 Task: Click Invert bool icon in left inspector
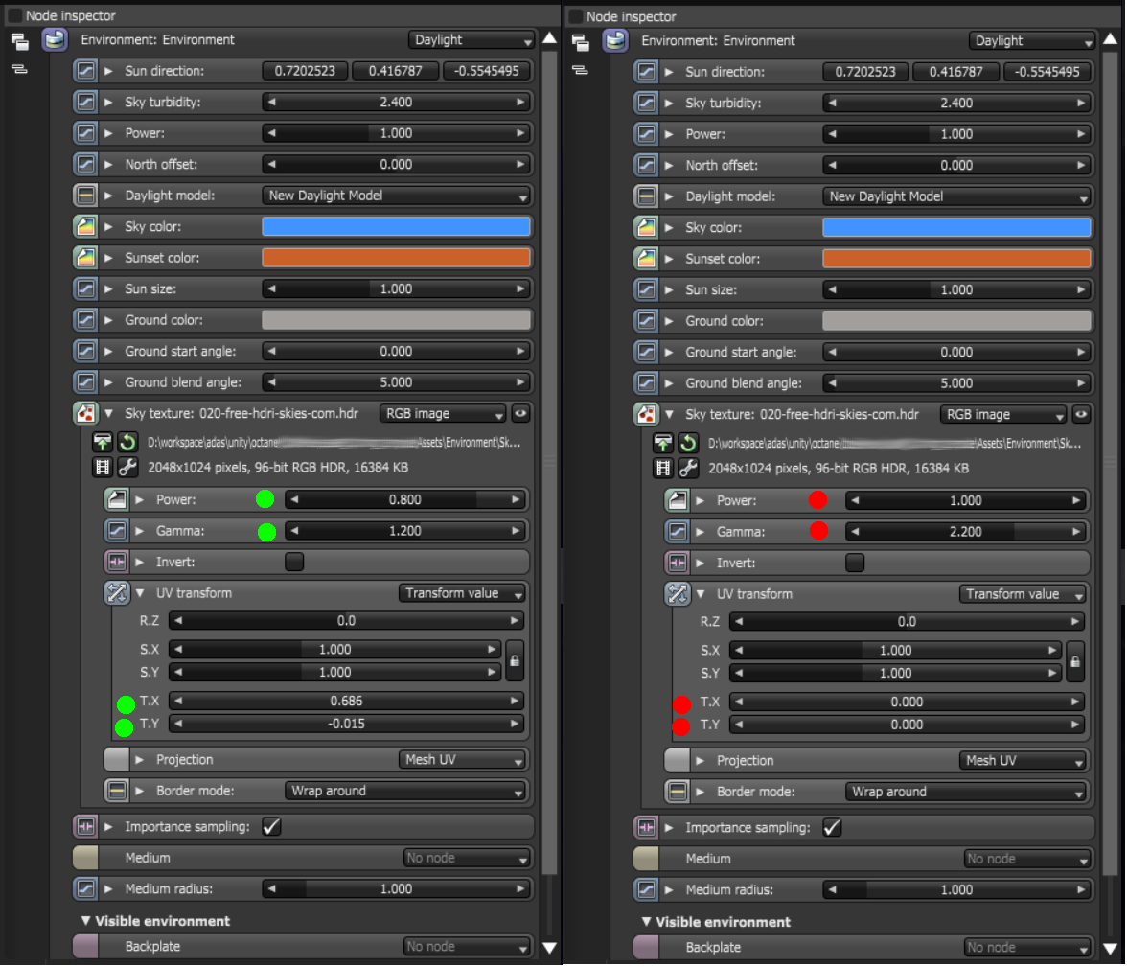[117, 562]
